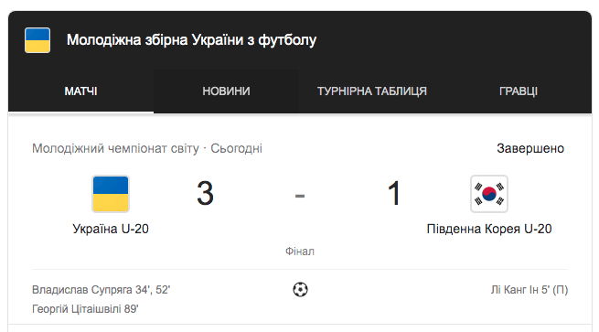Viewport: 599px width, 332px height.
Task: Click the Україна U-20 team name
Action: click(111, 229)
